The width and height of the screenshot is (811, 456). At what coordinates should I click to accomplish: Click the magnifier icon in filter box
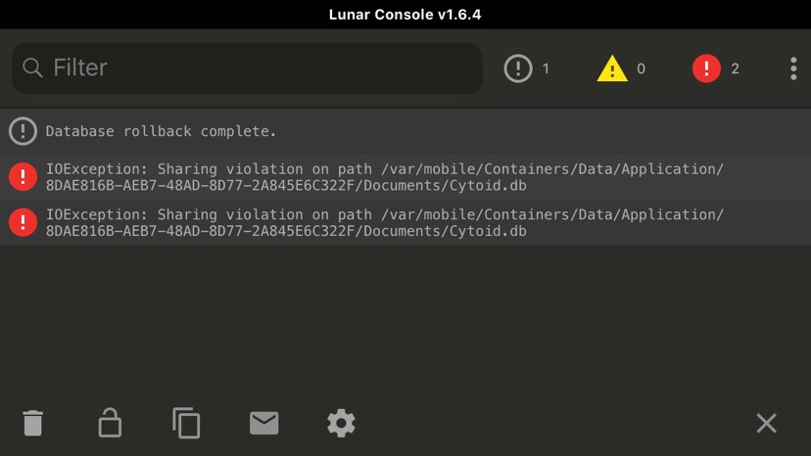tap(32, 68)
